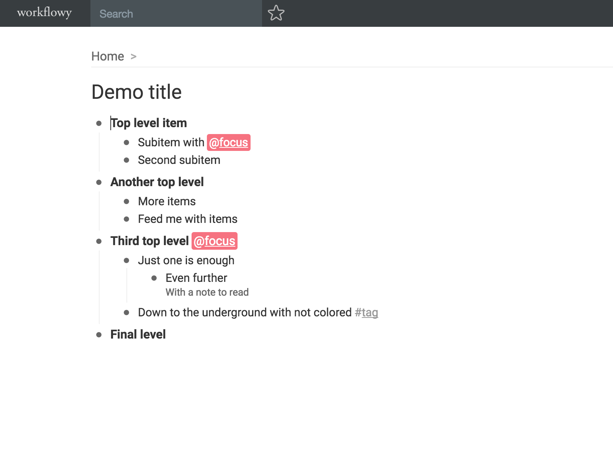Click the bullet beside Down to the underground
The width and height of the screenshot is (613, 455).
126,313
